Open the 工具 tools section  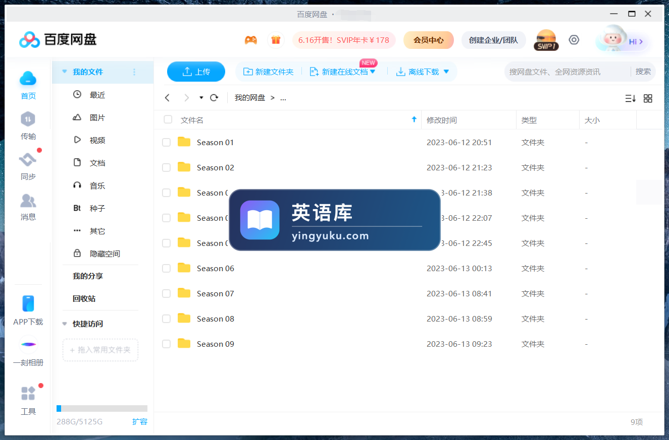[28, 400]
